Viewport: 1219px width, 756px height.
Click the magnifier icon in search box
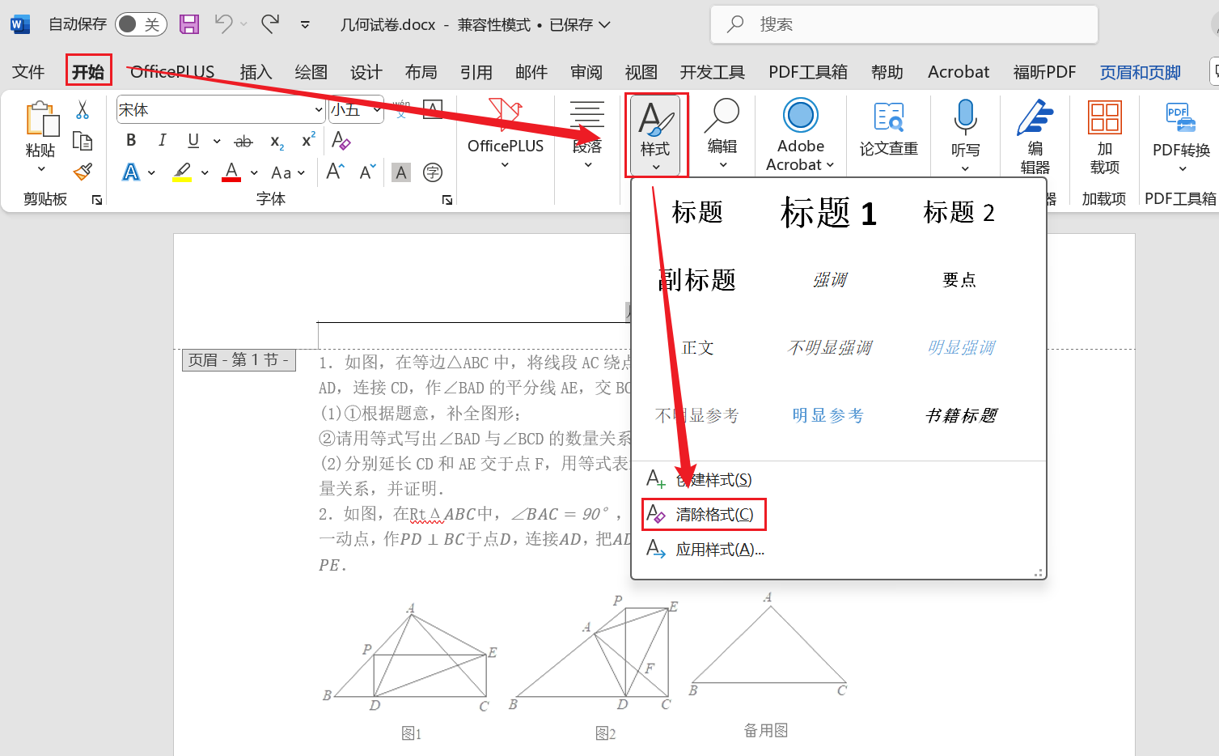(x=735, y=24)
